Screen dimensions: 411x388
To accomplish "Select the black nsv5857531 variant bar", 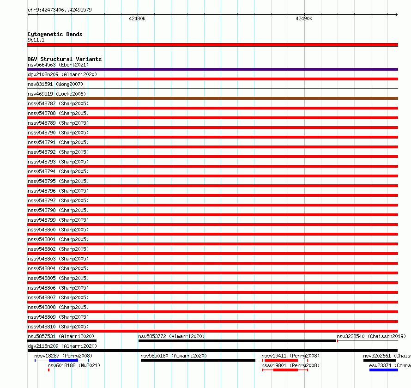I will (x=62, y=341).
